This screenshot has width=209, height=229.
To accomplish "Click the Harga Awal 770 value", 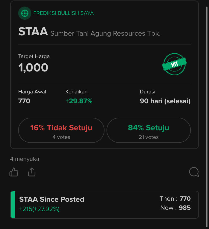I will pyautogui.click(x=24, y=101).
